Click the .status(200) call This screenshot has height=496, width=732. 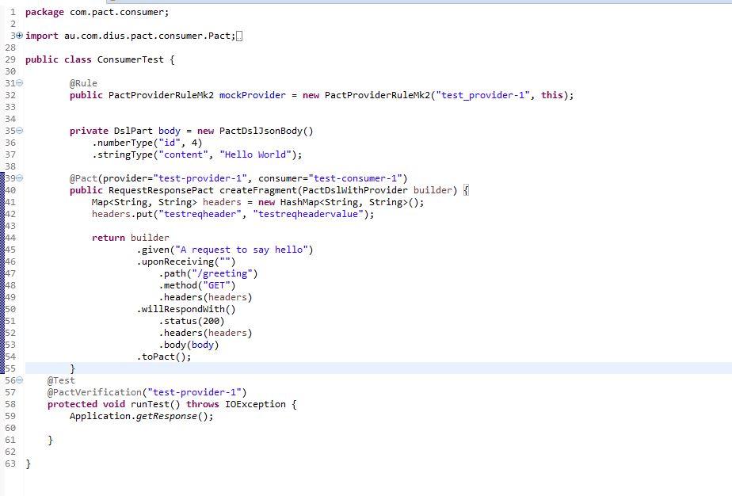click(192, 321)
